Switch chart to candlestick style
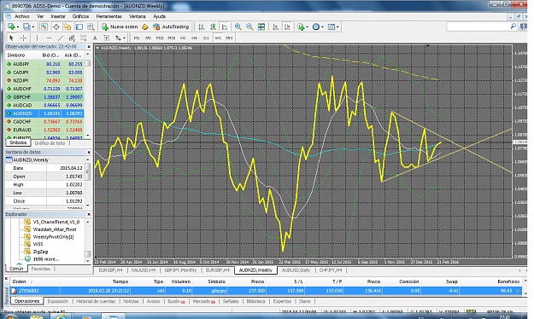This screenshot has width=534, height=319. pos(214,26)
